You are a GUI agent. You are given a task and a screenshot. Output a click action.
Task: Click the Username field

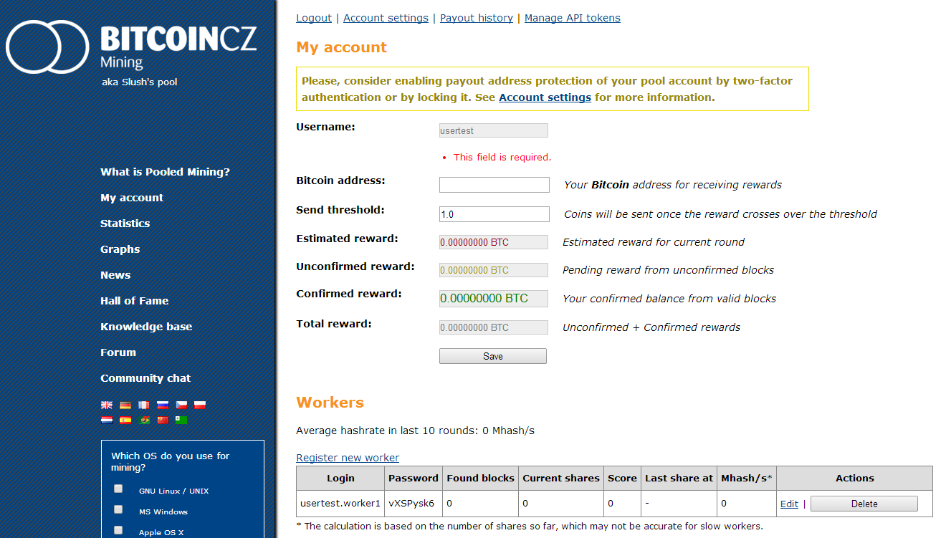point(494,130)
